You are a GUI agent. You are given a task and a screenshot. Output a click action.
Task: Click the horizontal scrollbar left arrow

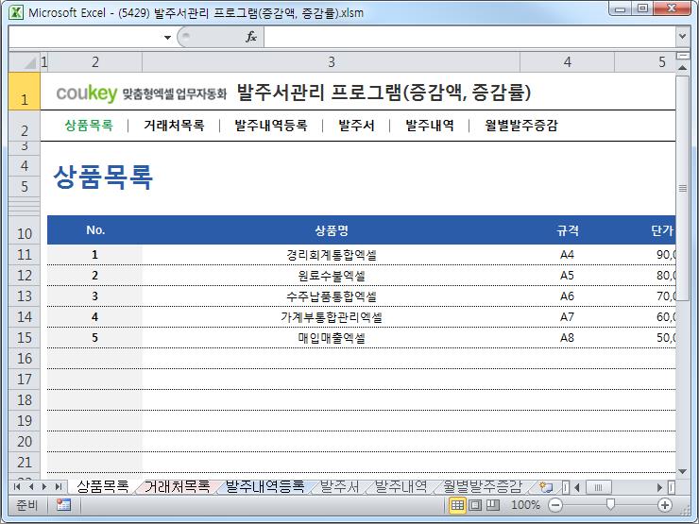(577, 487)
